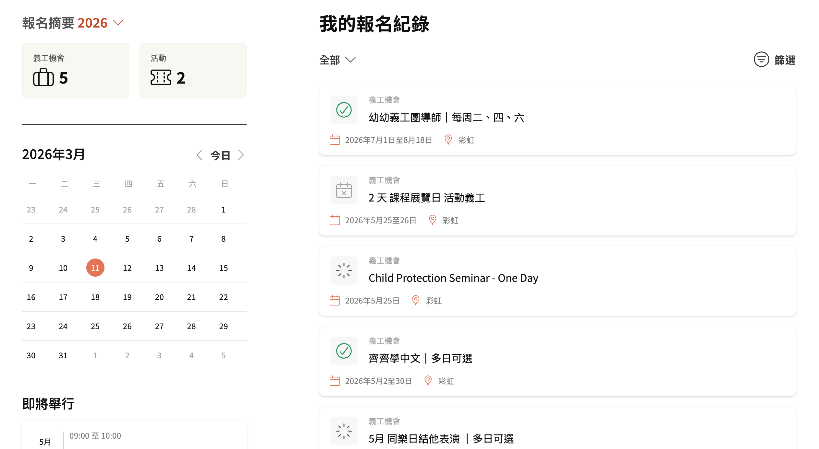Click the filter icon beside 篩選
819x449 pixels.
click(x=761, y=60)
